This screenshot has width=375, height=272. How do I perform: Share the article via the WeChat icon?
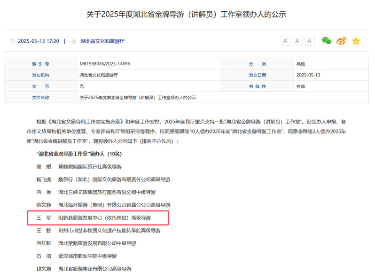click(327, 41)
